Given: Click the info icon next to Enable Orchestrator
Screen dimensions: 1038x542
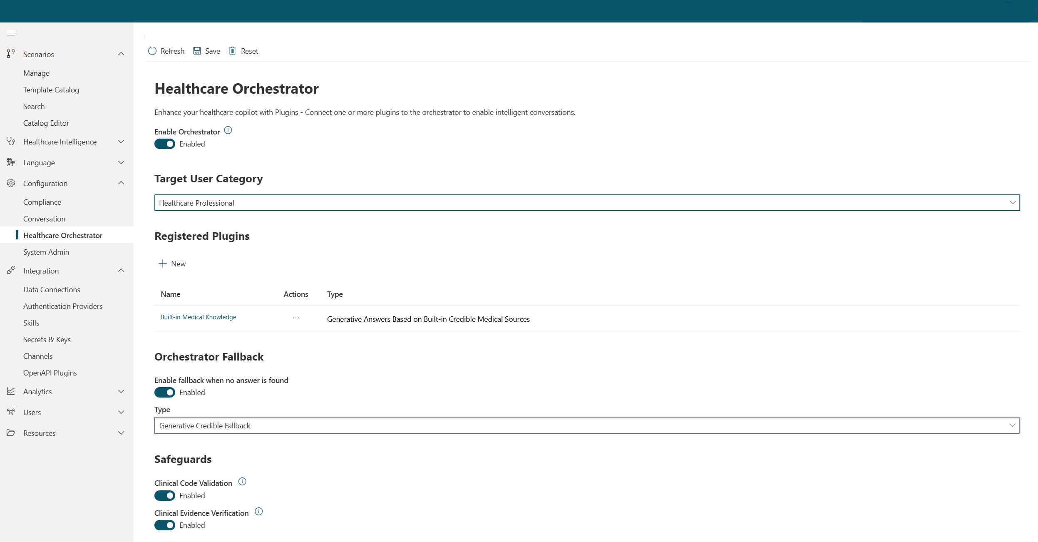Looking at the screenshot, I should [228, 130].
